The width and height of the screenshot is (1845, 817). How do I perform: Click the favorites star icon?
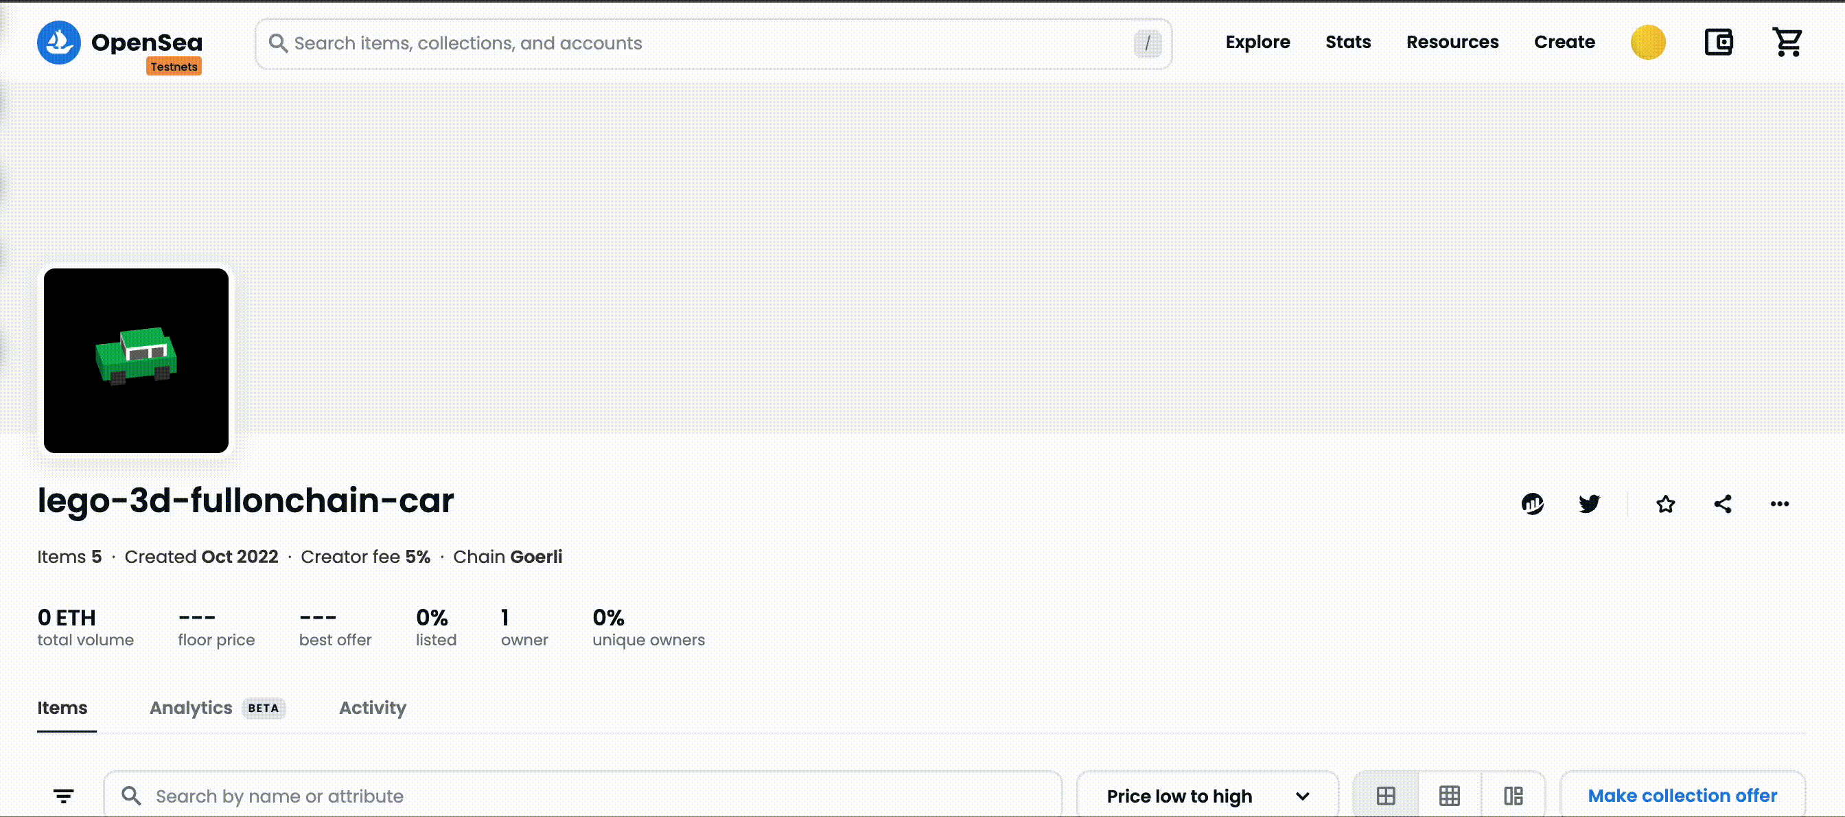(x=1665, y=504)
